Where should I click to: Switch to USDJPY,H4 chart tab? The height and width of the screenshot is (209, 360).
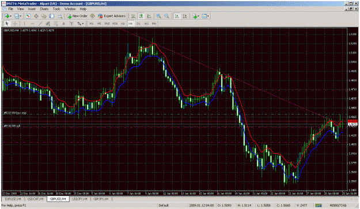(79, 199)
